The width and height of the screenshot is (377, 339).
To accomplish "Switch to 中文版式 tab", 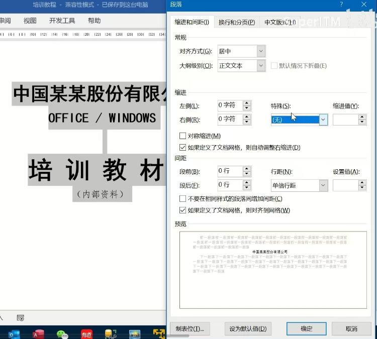I will (x=280, y=22).
